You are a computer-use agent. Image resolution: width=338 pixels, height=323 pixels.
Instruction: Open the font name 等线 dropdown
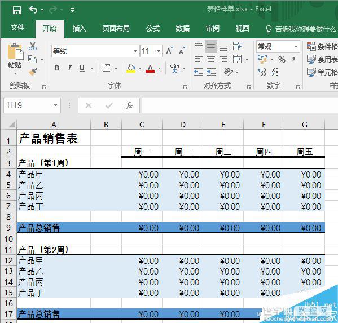135,51
